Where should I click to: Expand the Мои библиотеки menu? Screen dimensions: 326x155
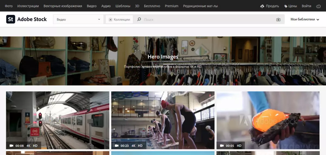[305, 19]
